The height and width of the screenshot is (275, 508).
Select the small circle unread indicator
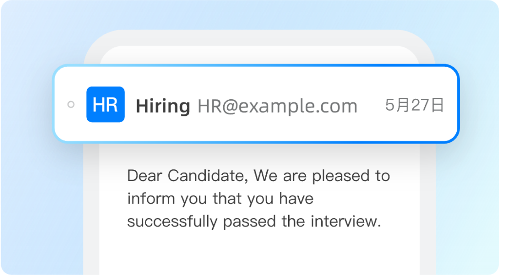(71, 104)
